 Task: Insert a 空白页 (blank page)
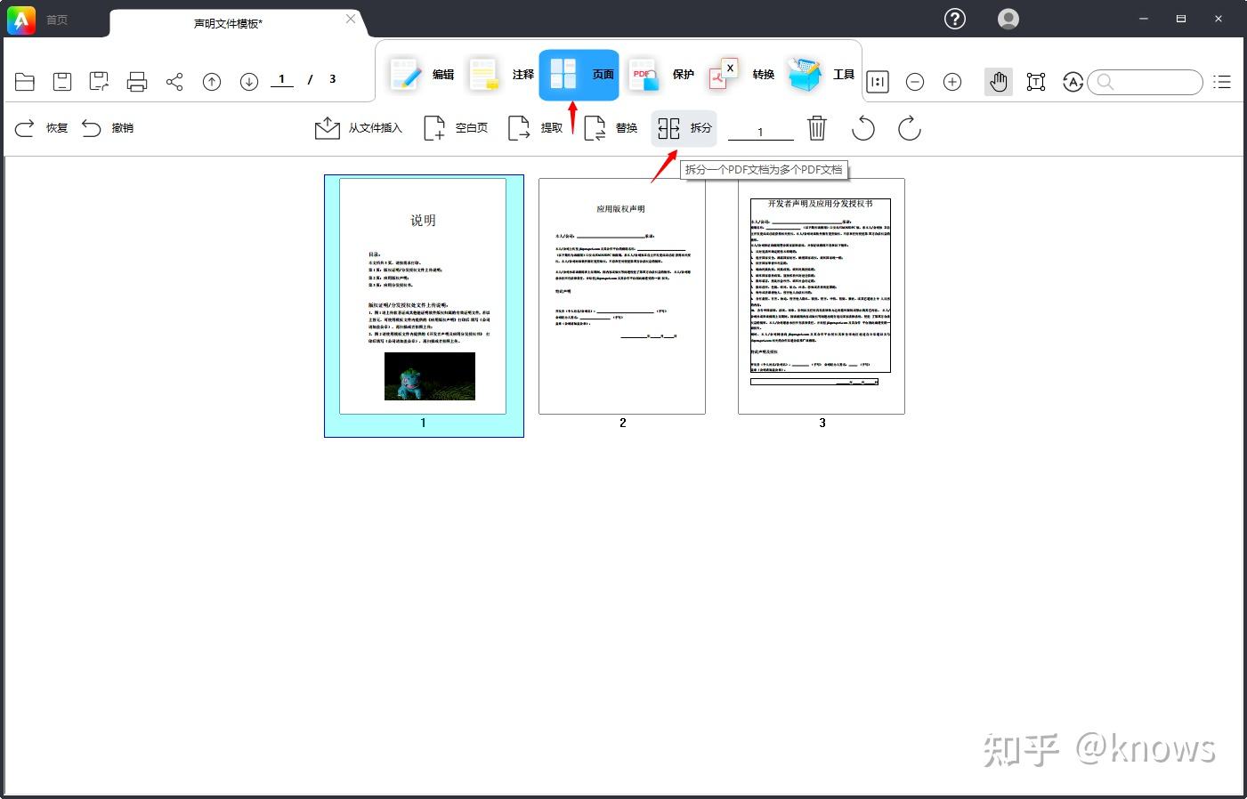tap(456, 128)
